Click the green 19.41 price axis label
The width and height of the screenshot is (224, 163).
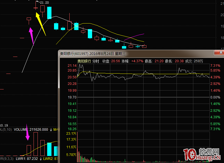pyautogui.click(x=72, y=104)
